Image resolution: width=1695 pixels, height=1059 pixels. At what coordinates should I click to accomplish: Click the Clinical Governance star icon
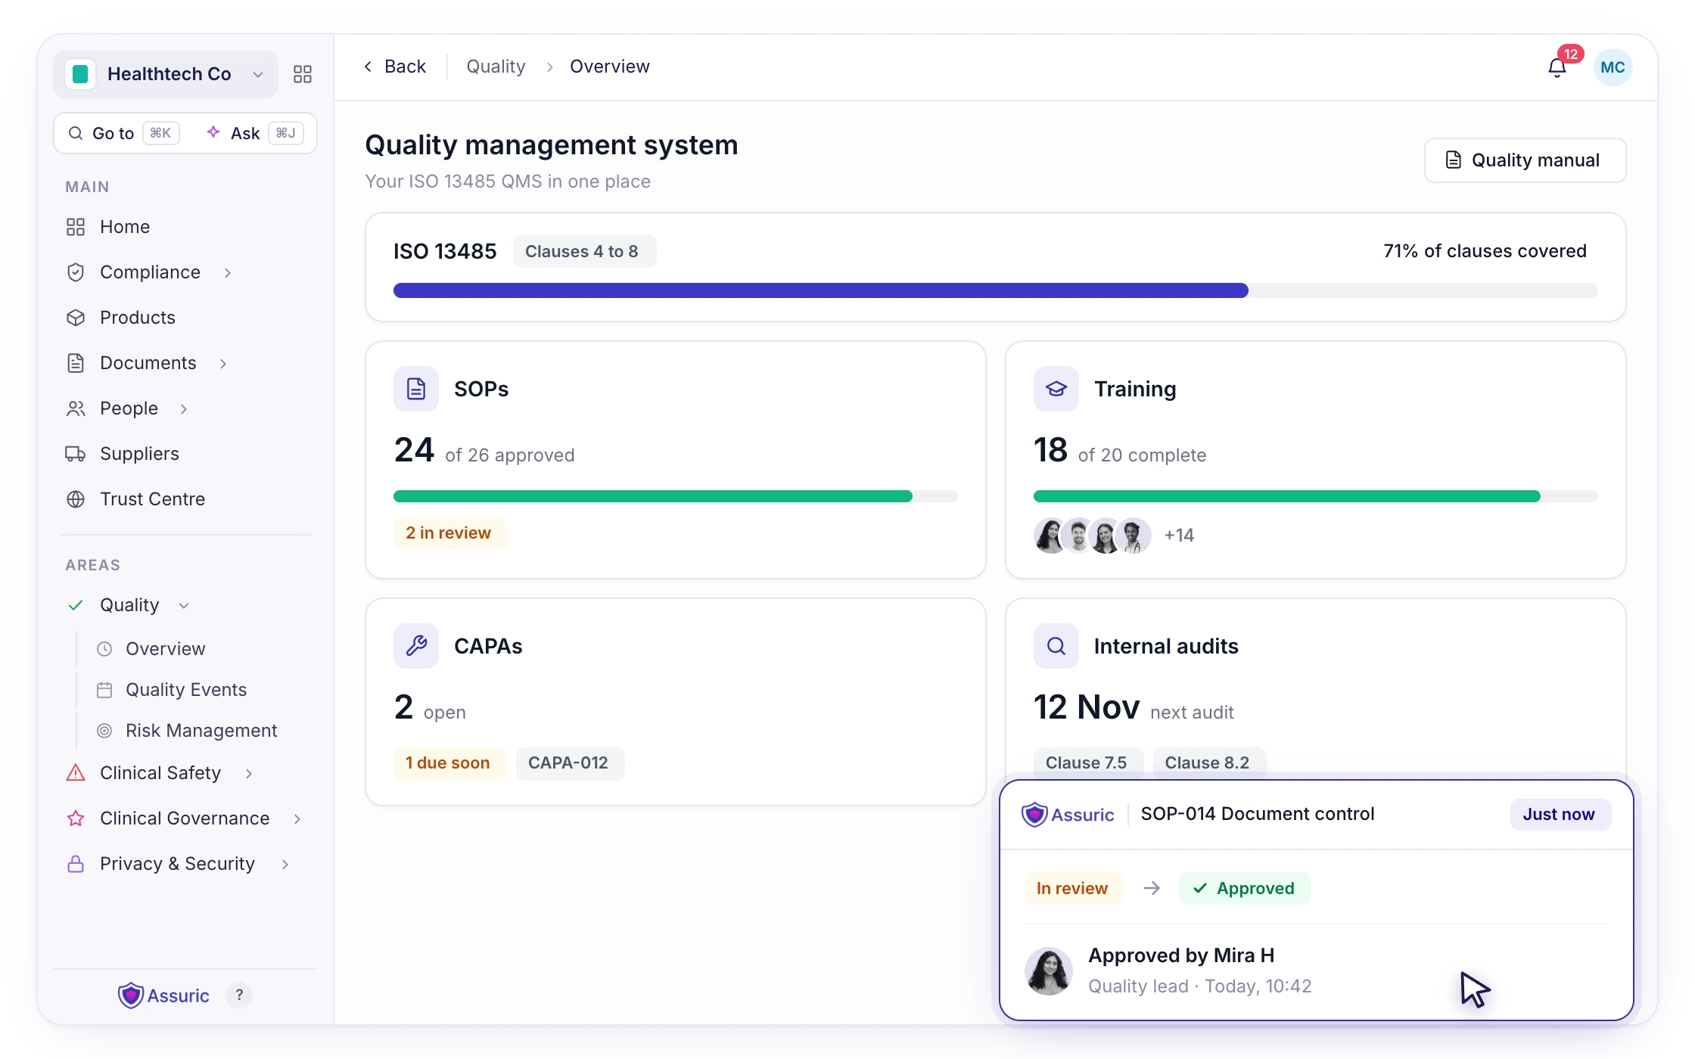pos(76,818)
